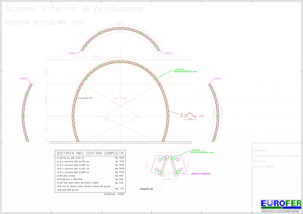Click the 'DISTINTA NR.1 CENTINA COMPLETA' table header
The height and width of the screenshot is (214, 303).
[x=90, y=153]
